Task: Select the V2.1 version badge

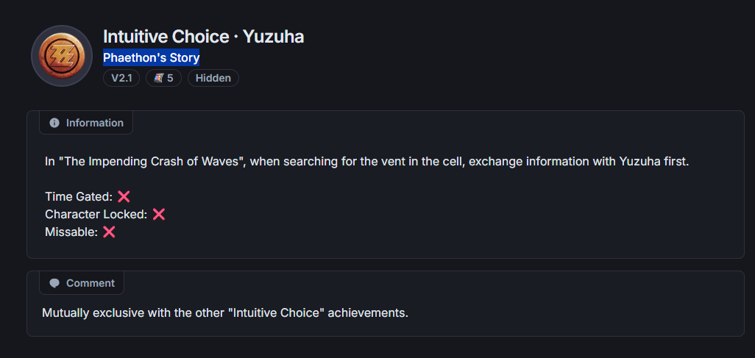Action: pyautogui.click(x=121, y=78)
